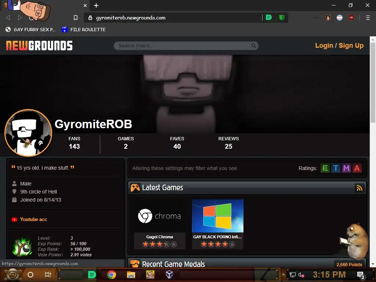The width and height of the screenshot is (376, 282).
Task: Toggle the E rating filter
Action: pyautogui.click(x=325, y=168)
